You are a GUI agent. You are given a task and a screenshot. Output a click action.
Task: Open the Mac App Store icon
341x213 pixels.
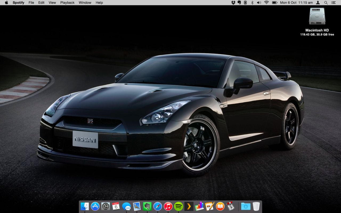click(95, 206)
